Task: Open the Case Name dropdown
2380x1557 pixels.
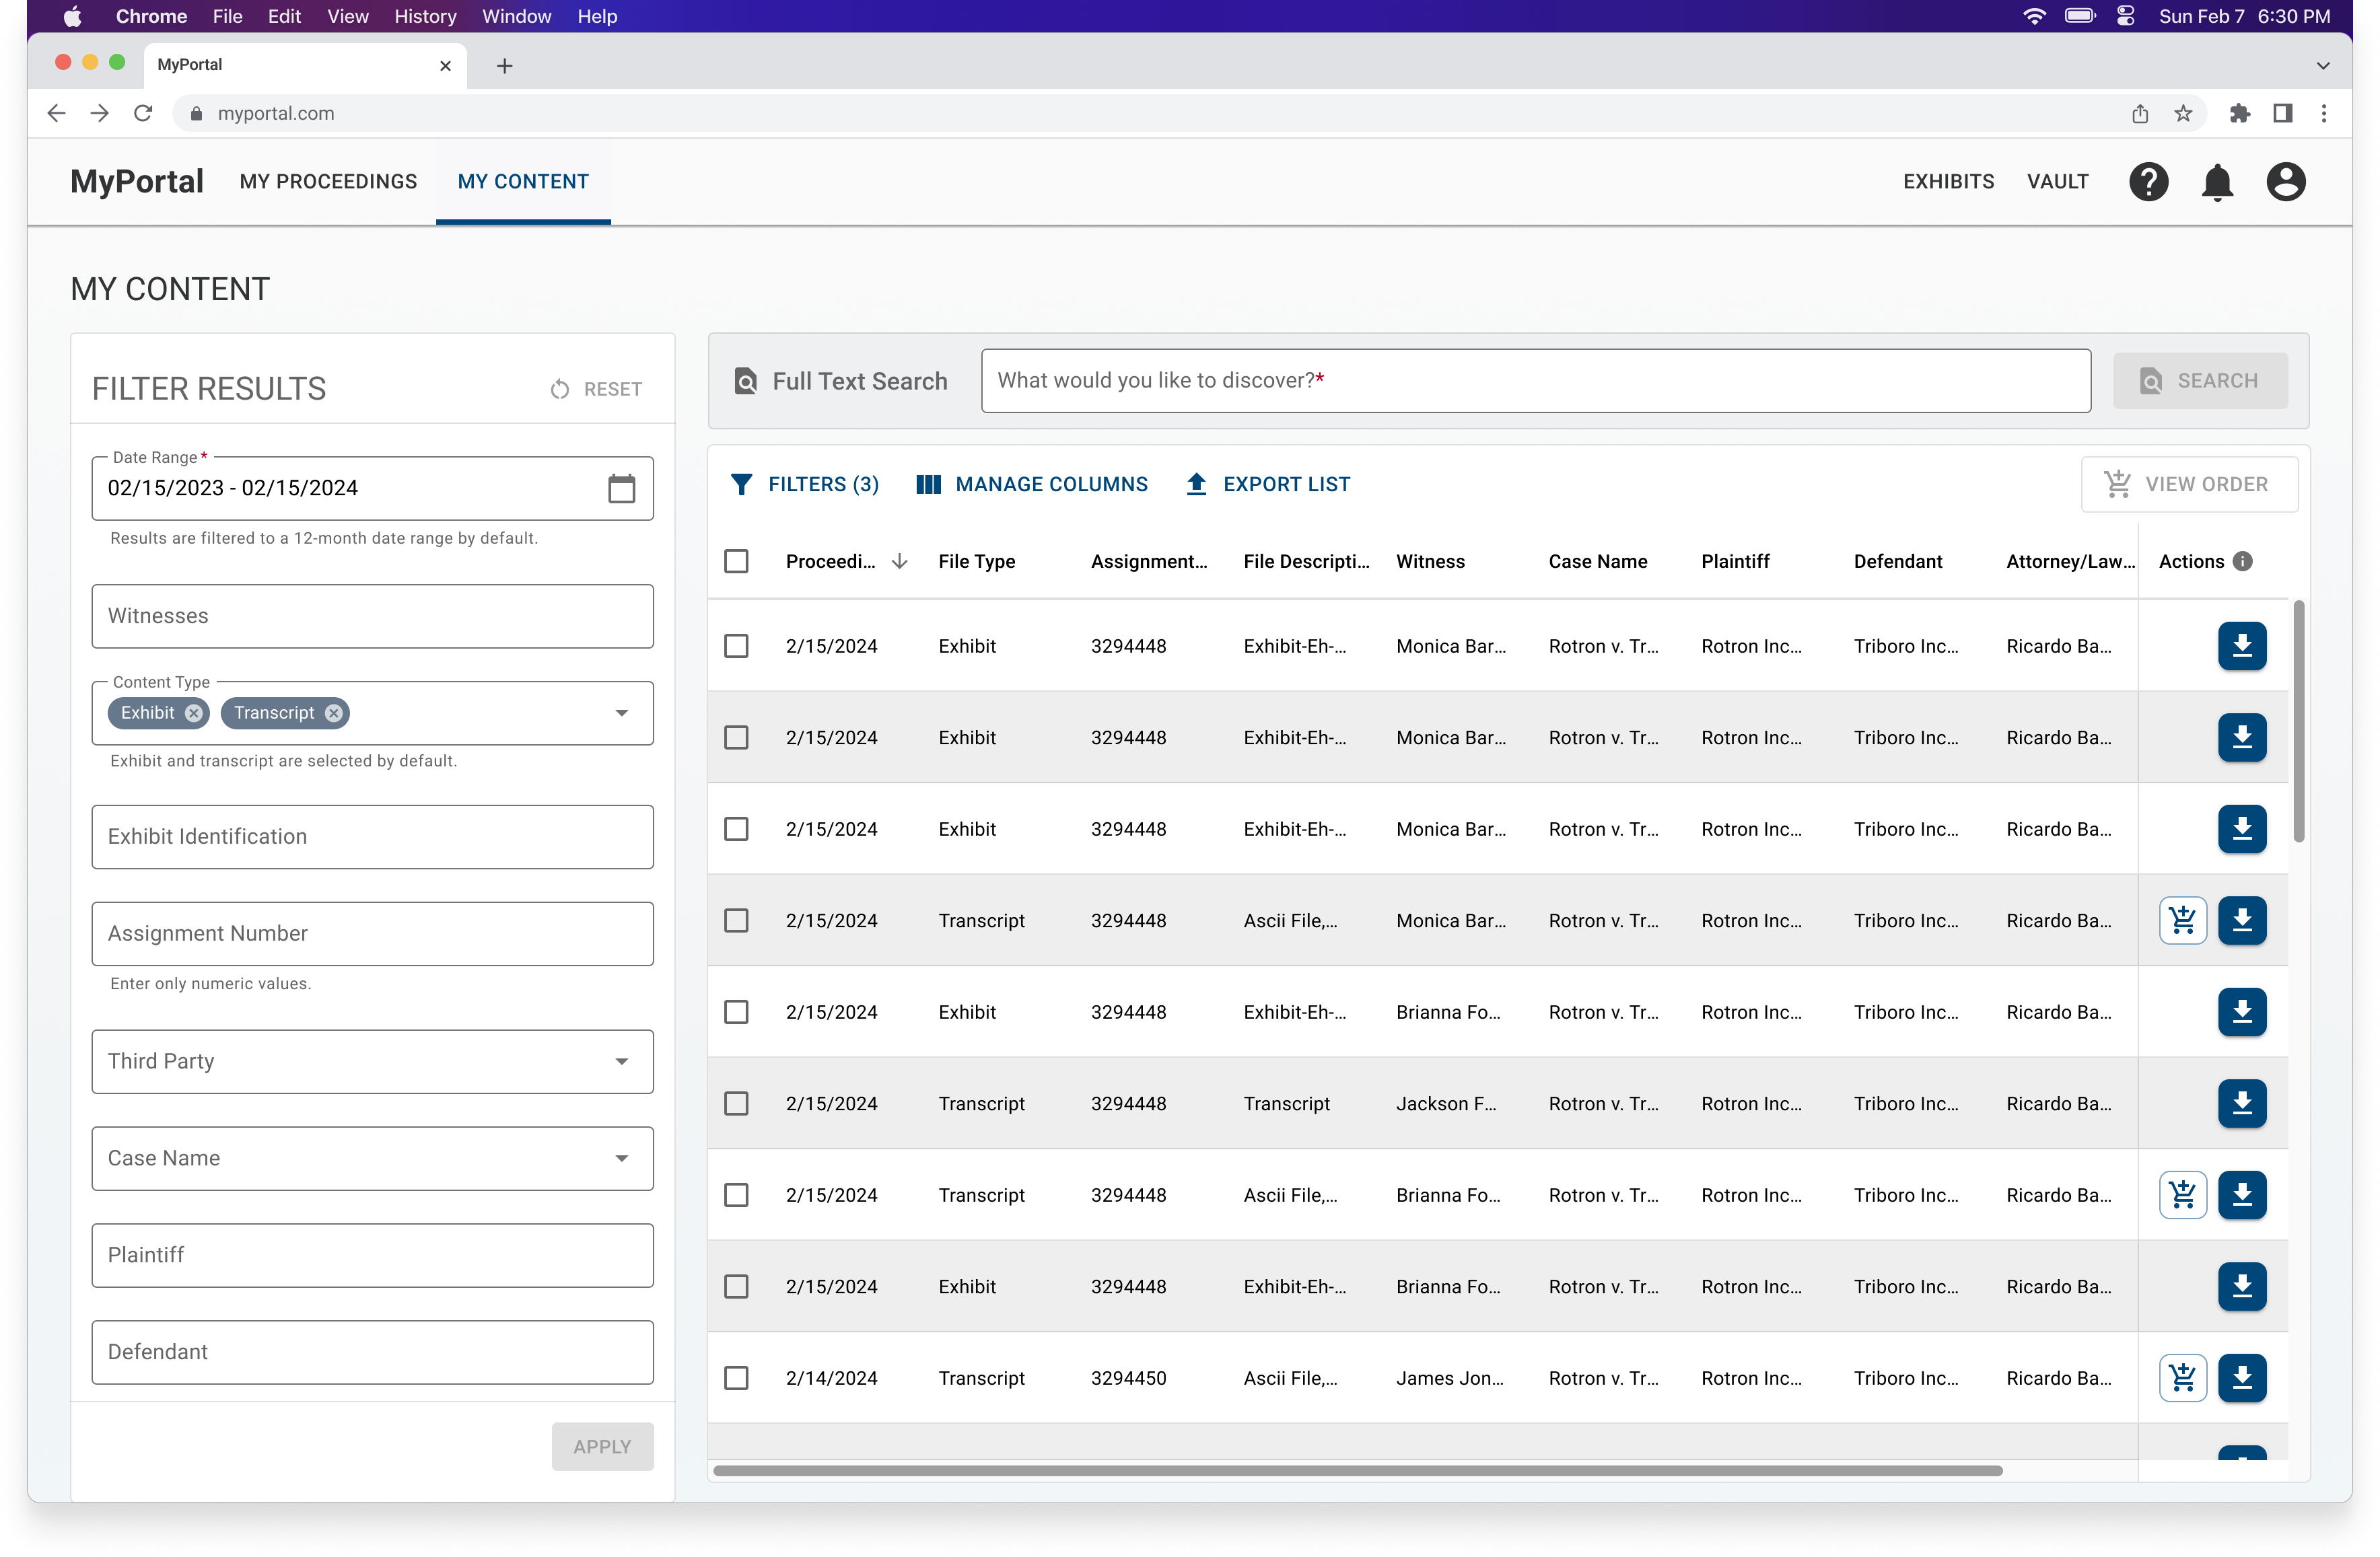Action: pos(621,1158)
